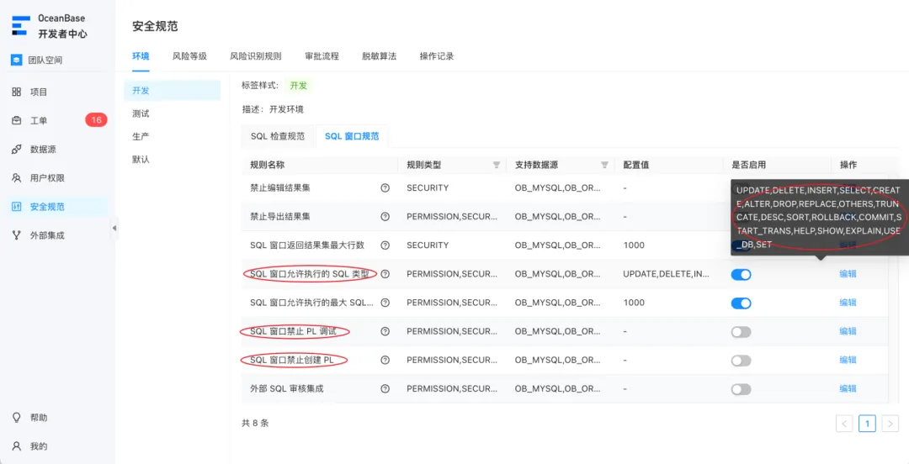Select page 1 in pagination
Image resolution: width=909 pixels, height=464 pixels.
867,424
